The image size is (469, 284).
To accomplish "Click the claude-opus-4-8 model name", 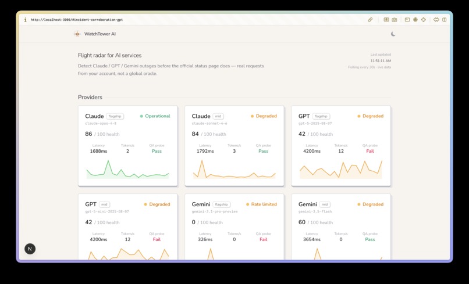I will pyautogui.click(x=101, y=123).
